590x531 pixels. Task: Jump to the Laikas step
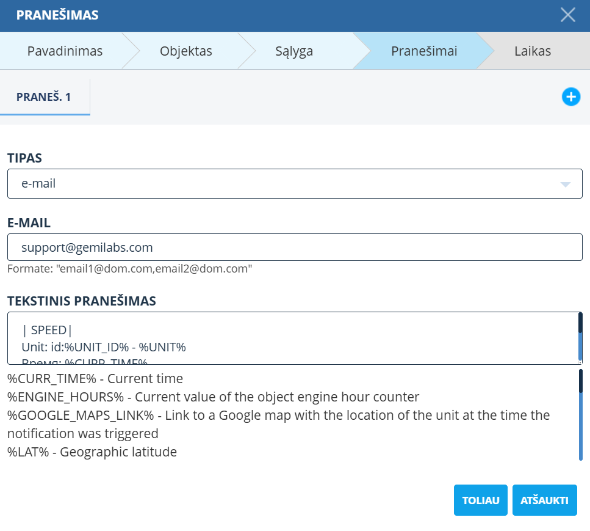click(x=532, y=51)
